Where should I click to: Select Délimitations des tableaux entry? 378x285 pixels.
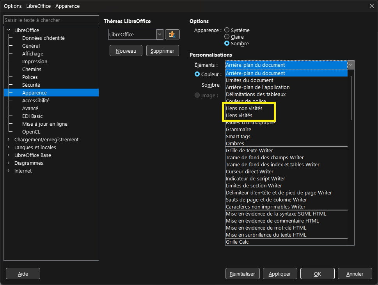pyautogui.click(x=286, y=94)
